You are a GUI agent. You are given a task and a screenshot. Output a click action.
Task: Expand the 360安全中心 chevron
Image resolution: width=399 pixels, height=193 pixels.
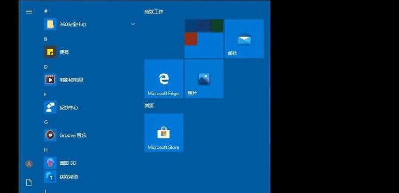pyautogui.click(x=133, y=24)
